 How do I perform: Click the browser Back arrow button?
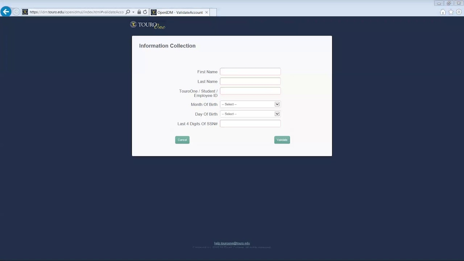[6, 12]
